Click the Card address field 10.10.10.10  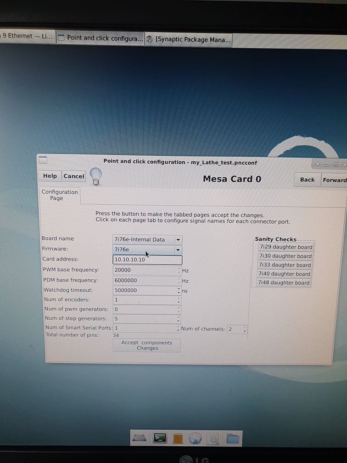point(147,260)
